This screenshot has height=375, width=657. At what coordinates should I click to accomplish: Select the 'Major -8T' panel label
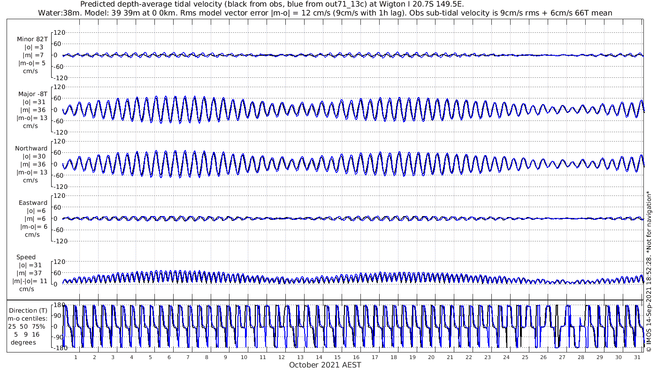pos(32,94)
